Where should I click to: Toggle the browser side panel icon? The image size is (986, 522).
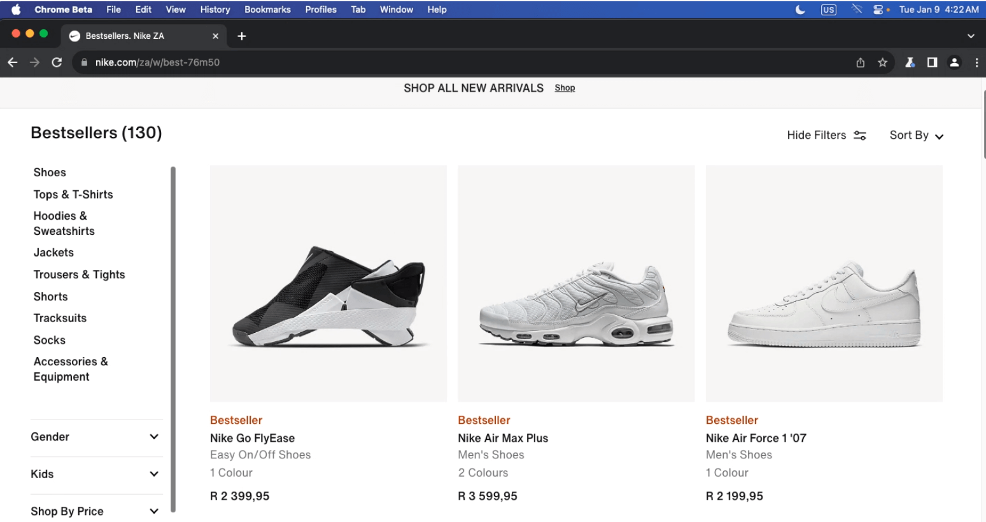click(x=932, y=62)
